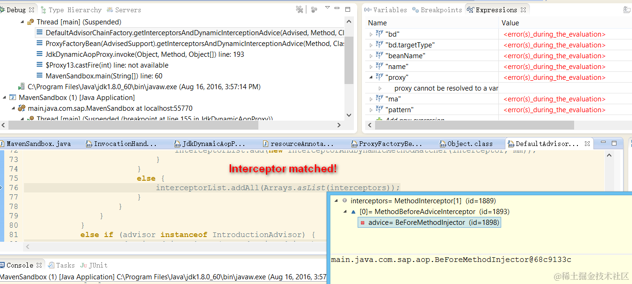
Task: Click stack frame icon for MavenSandbox.main line 60
Action: 40,76
